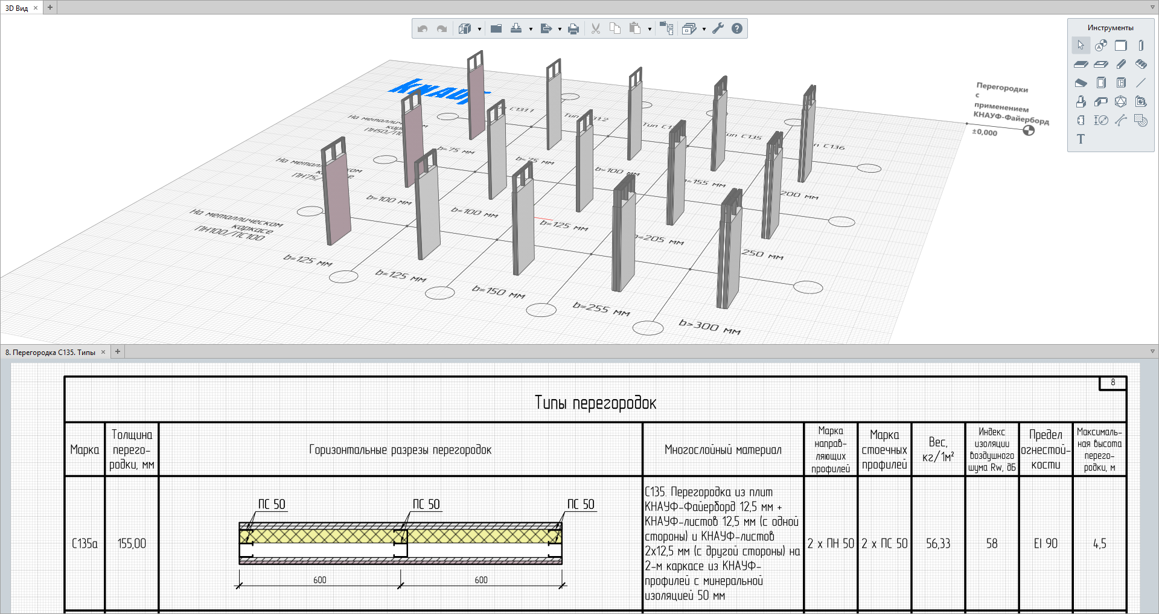Image resolution: width=1159 pixels, height=614 pixels.
Task: Choose the curve Line tool
Action: click(1121, 120)
